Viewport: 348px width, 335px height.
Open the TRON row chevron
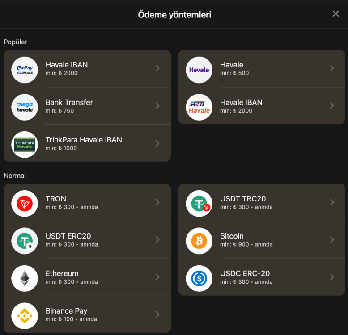click(157, 202)
